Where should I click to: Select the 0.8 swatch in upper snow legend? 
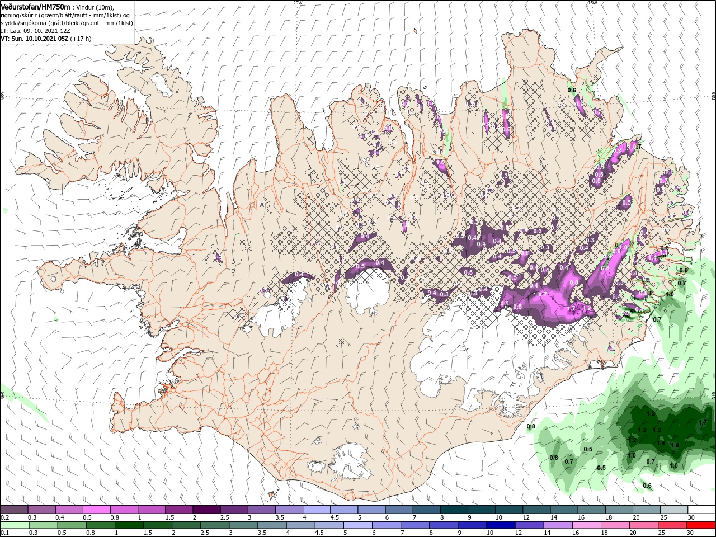point(124,510)
